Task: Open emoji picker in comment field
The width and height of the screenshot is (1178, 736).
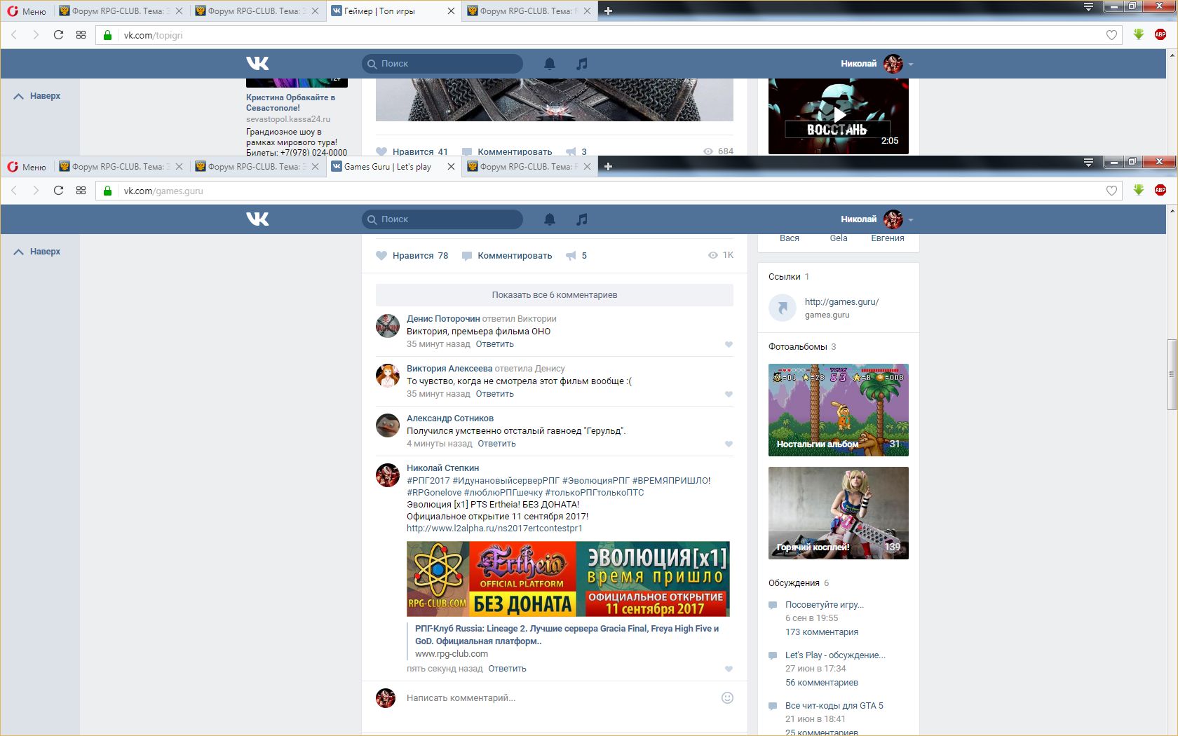Action: pyautogui.click(x=727, y=697)
